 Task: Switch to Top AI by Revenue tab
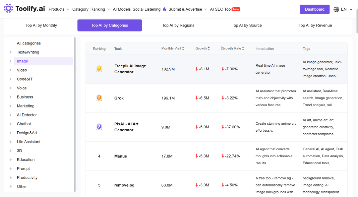315,25
